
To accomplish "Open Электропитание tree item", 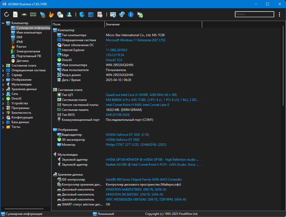I will point(28,51).
